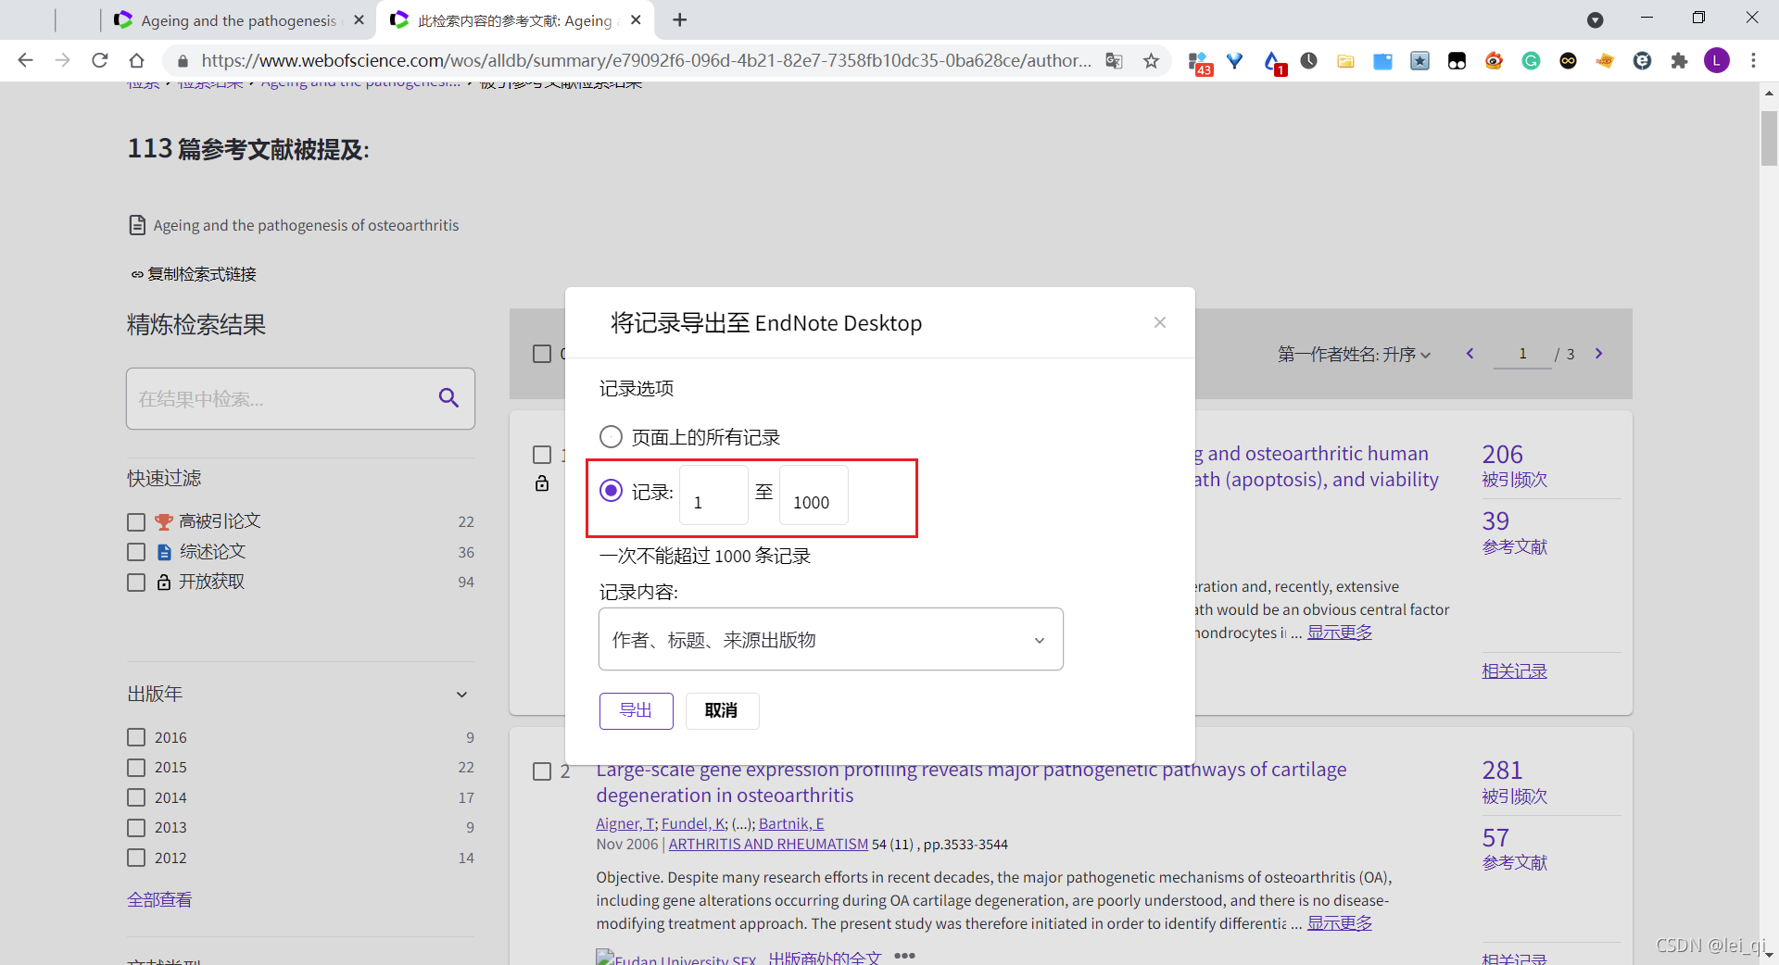
Task: Open the clock history extension icon
Action: click(x=1308, y=60)
